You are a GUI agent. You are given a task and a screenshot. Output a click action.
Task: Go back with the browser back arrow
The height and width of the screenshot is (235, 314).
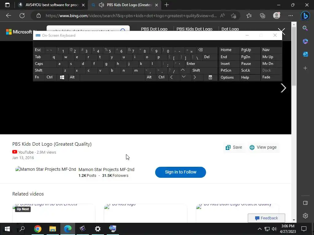8,16
